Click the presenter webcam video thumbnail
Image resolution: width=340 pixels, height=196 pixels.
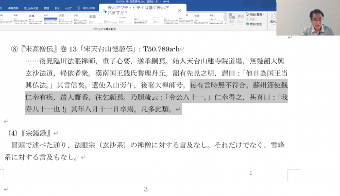pyautogui.click(x=308, y=17)
